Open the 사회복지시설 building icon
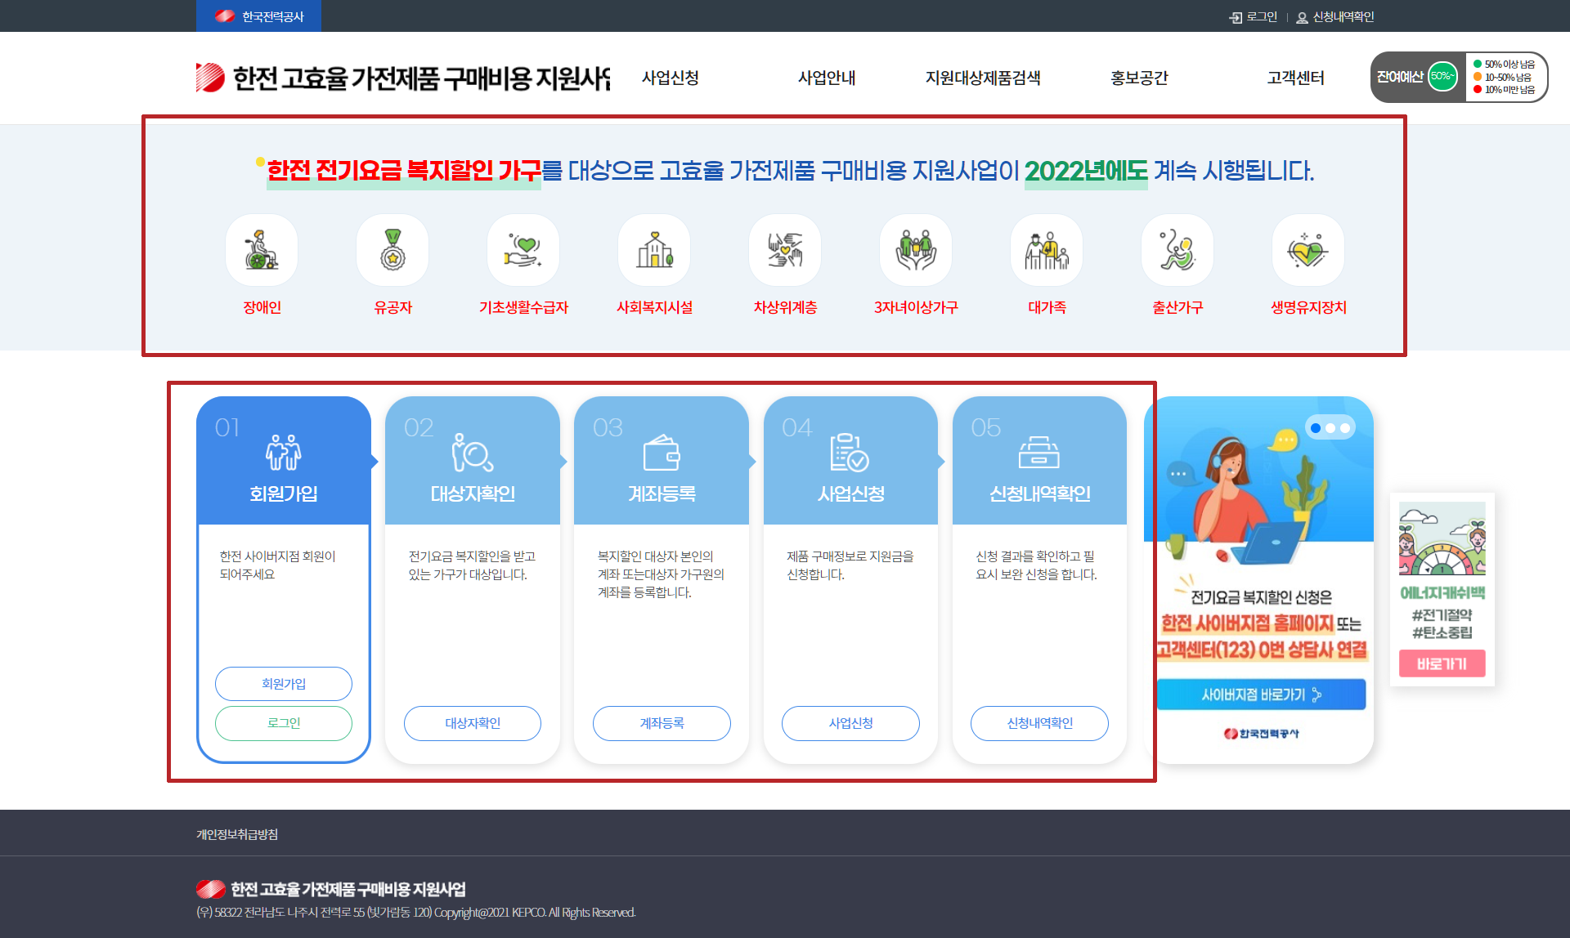 click(x=654, y=250)
